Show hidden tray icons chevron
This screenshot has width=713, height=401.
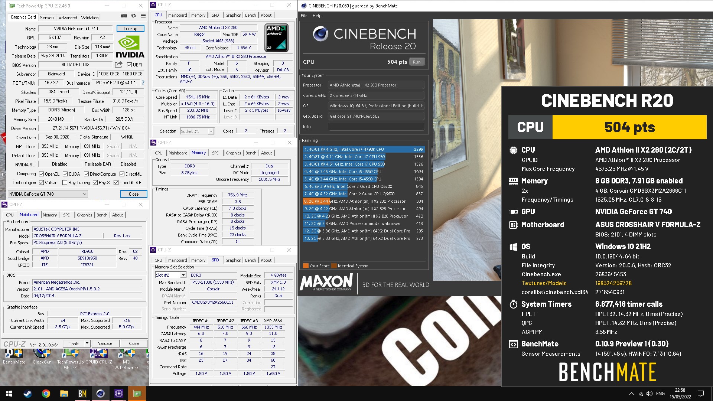click(x=631, y=394)
